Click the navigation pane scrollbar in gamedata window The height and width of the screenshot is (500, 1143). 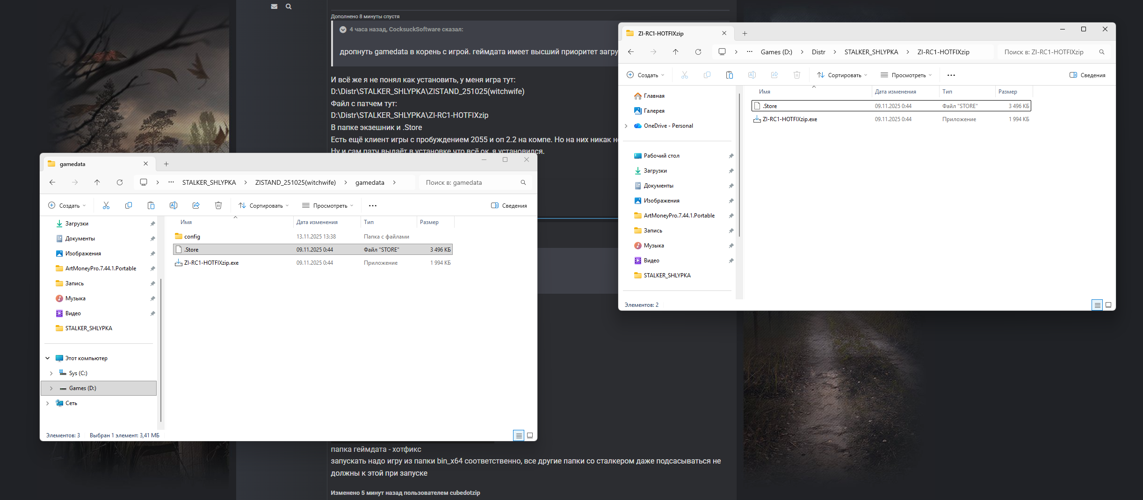pyautogui.click(x=161, y=351)
